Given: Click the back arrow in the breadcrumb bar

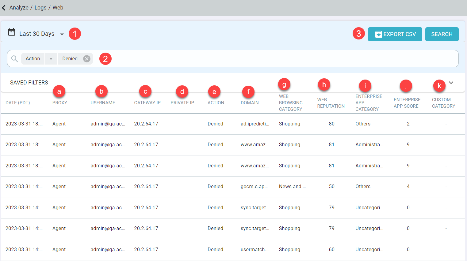Looking at the screenshot, I should [4, 8].
